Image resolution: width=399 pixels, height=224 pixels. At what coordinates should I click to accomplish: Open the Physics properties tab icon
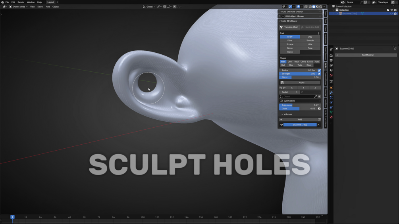point(331,102)
